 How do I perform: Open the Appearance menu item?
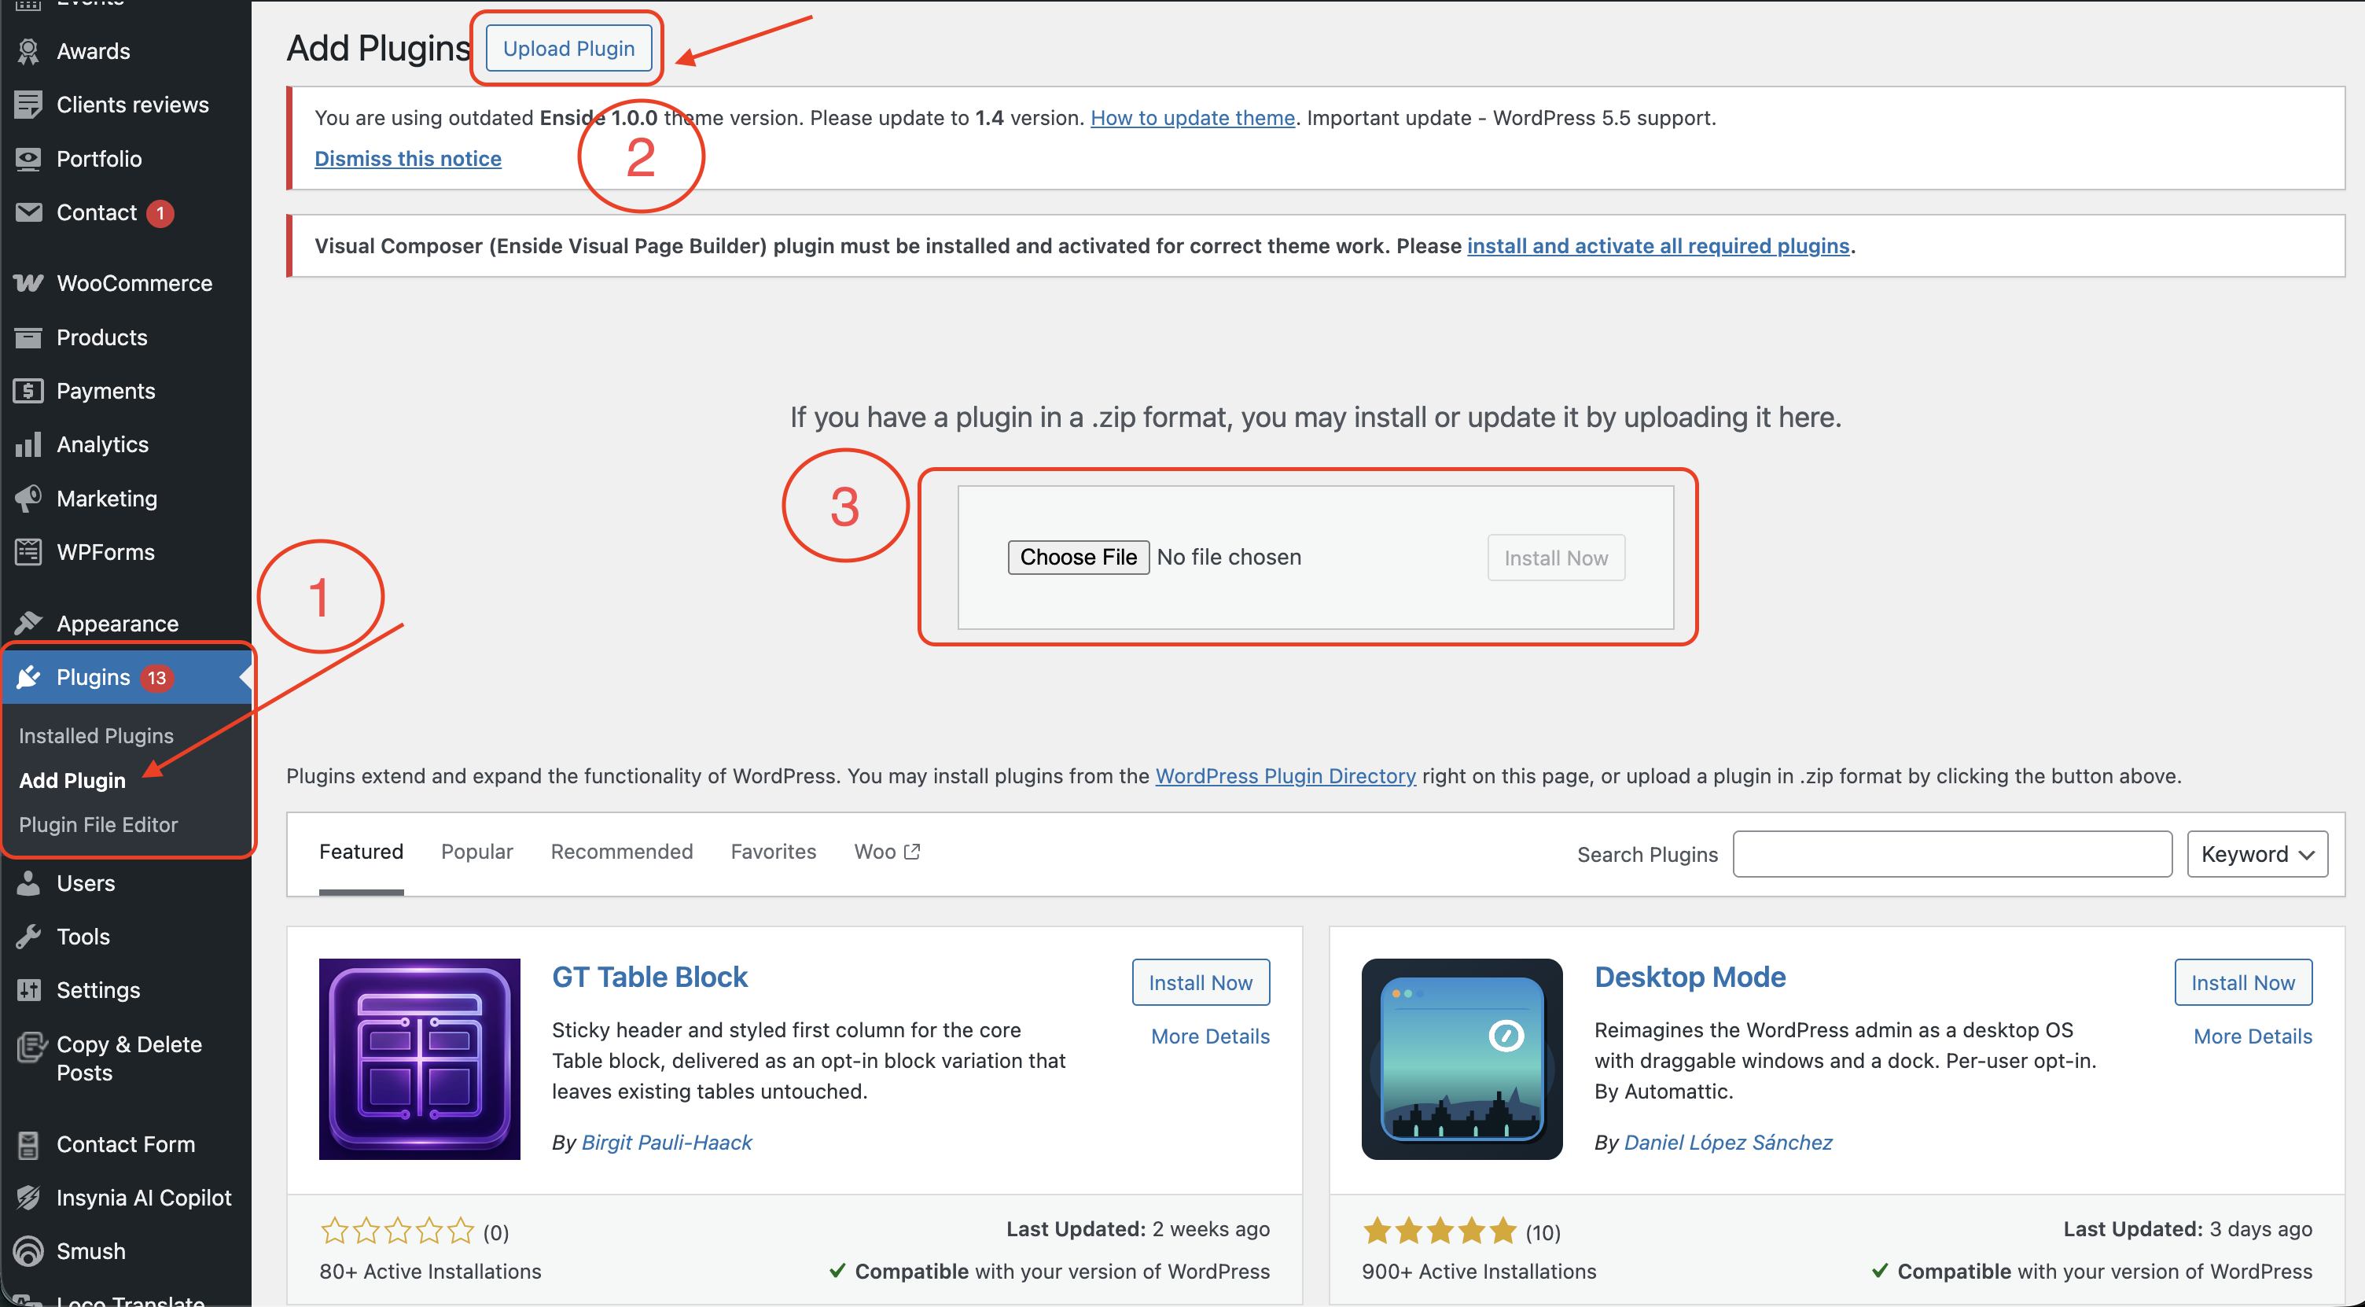[x=126, y=624]
